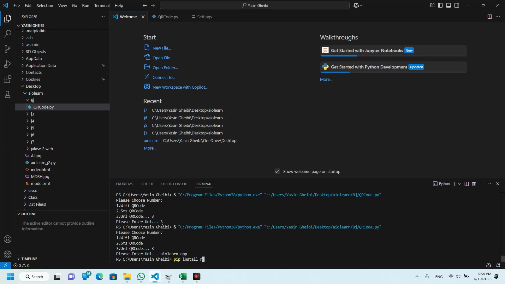Open the Source Control view

(8, 49)
